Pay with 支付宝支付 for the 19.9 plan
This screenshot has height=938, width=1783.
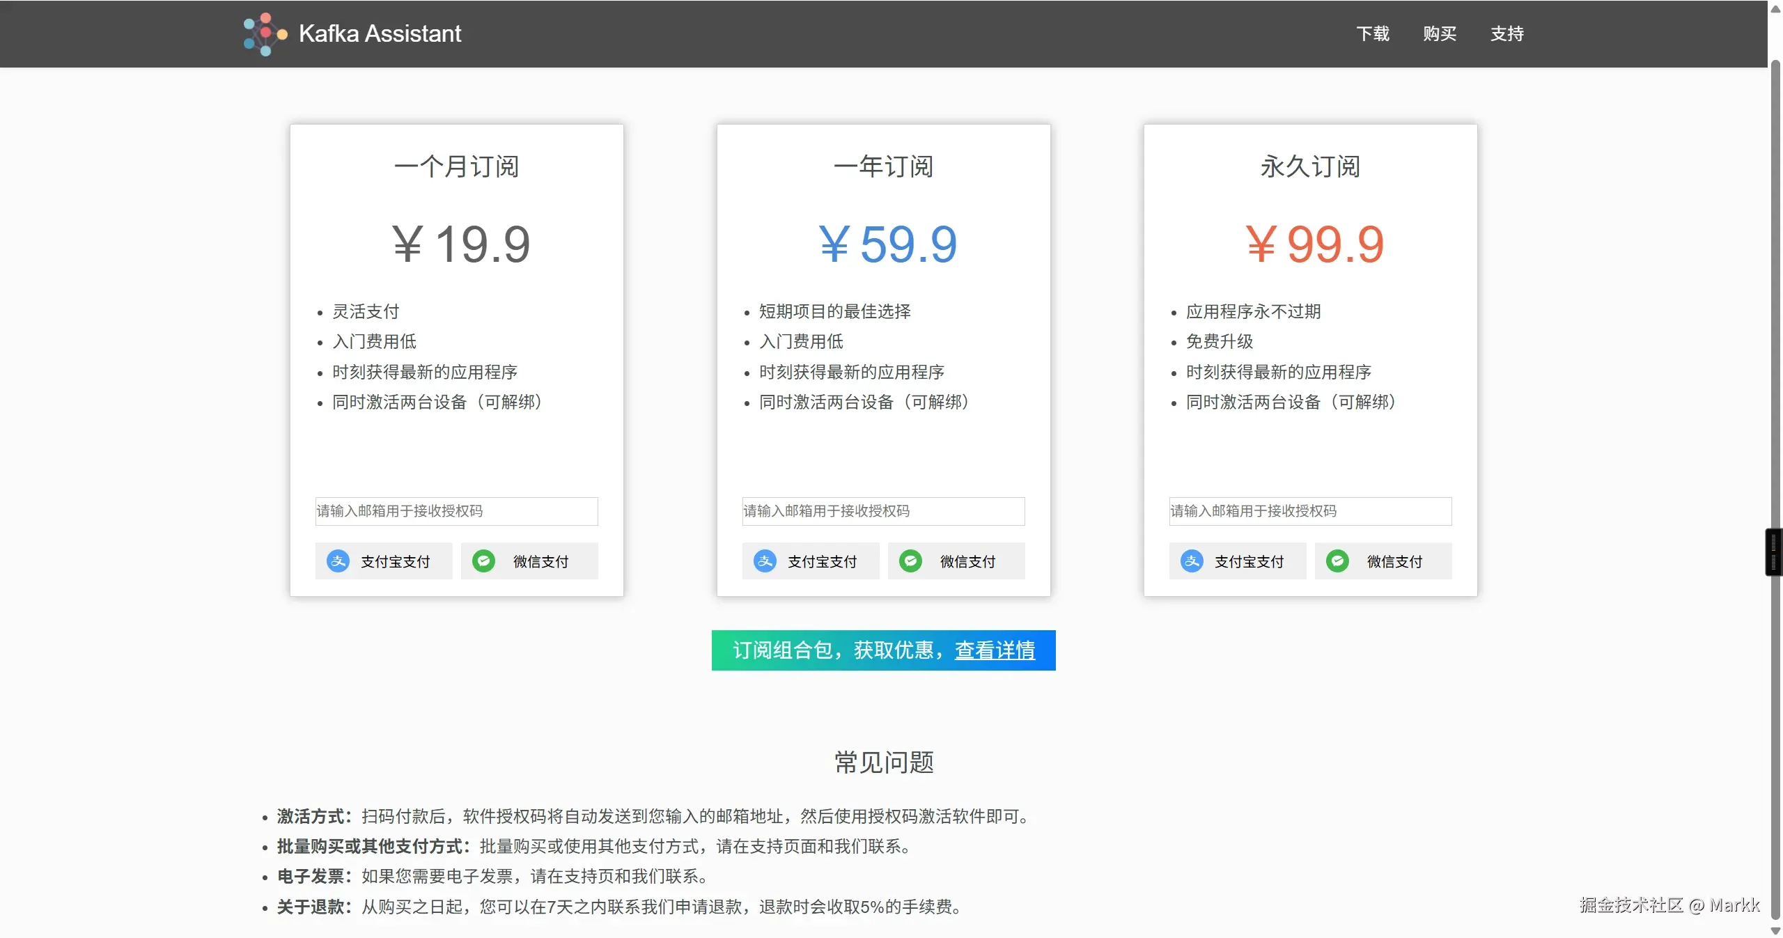click(x=384, y=561)
